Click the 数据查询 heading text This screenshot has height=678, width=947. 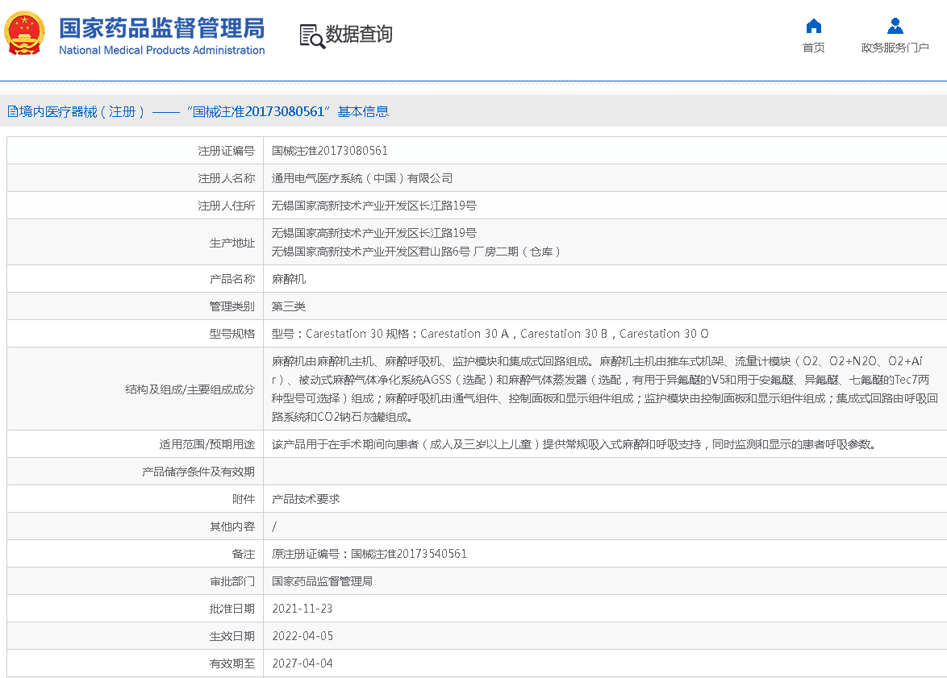[359, 34]
